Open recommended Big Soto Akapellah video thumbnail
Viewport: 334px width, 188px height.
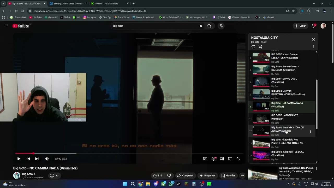[x=263, y=173]
